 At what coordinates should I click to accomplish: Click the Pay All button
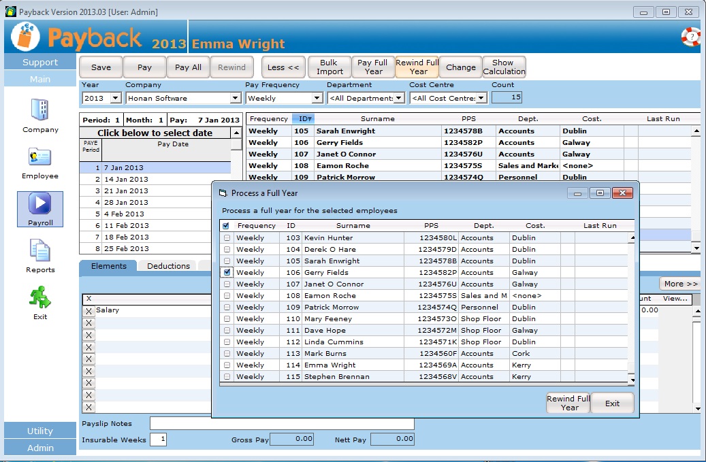click(x=188, y=67)
